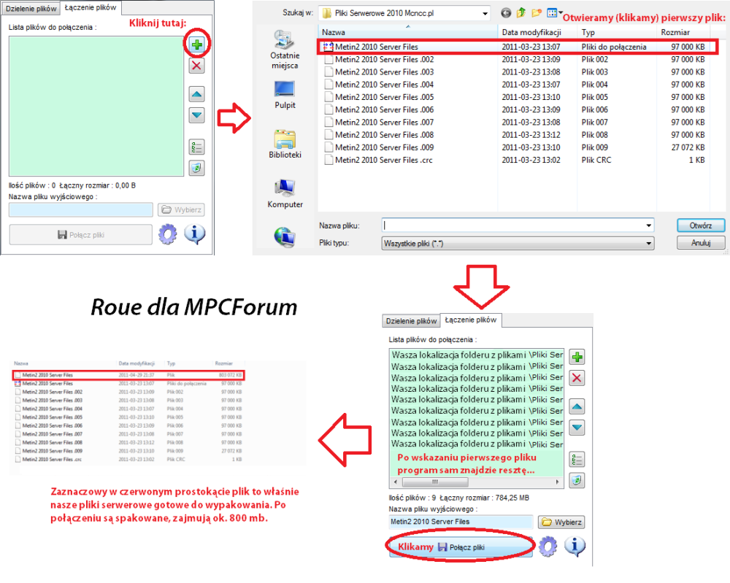Screen dimensions: 730x583
Task: Focus the Nazwa pliku input field
Action: pos(512,225)
